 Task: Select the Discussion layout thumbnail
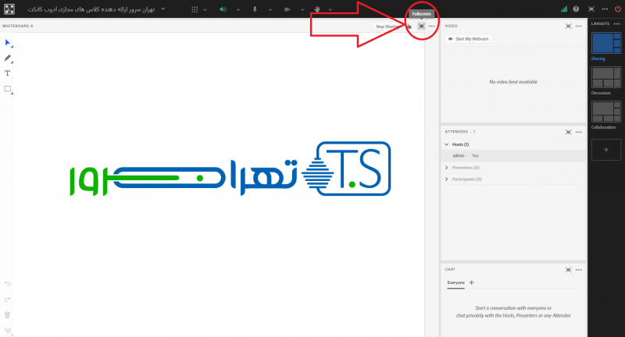point(602,77)
